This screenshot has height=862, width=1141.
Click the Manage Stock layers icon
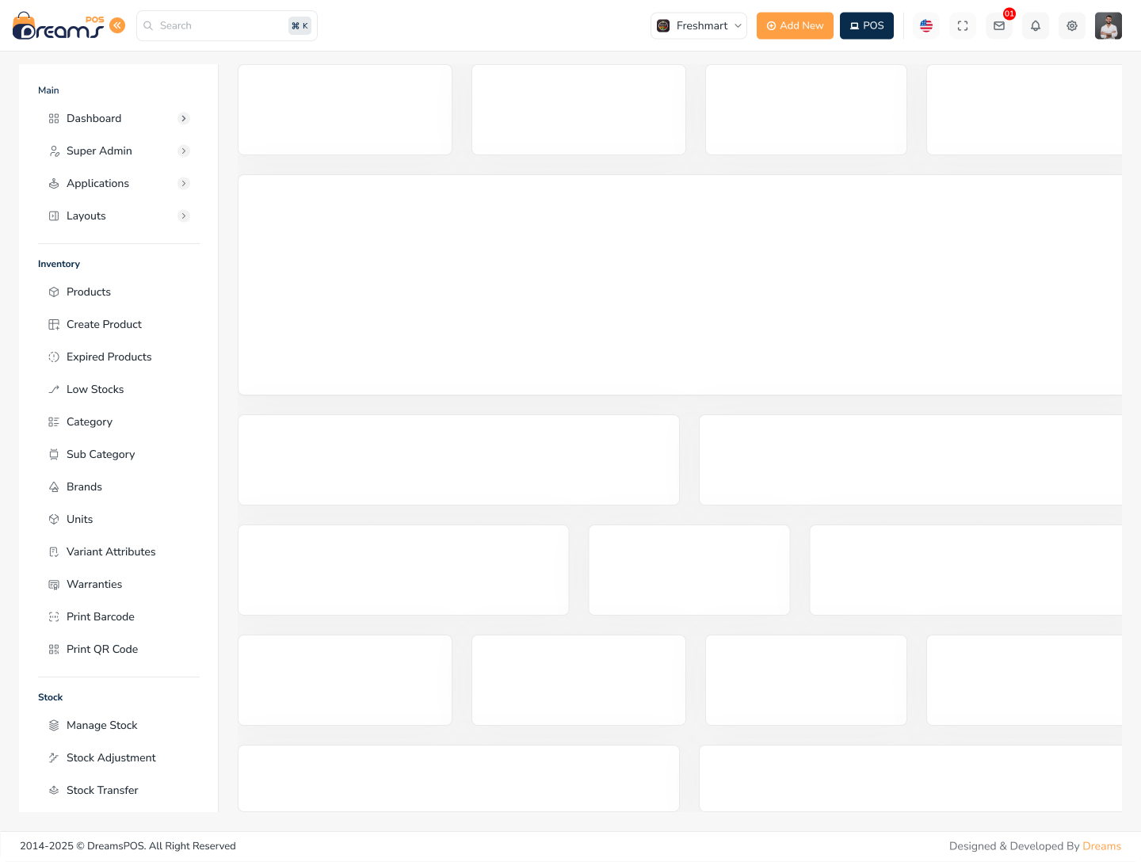point(54,725)
